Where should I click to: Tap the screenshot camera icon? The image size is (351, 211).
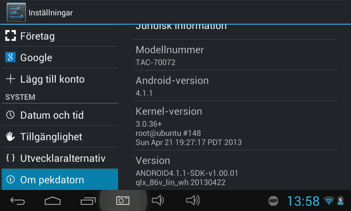(x=123, y=200)
